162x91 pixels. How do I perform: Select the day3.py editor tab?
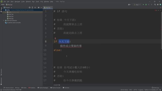[x=48, y=8]
